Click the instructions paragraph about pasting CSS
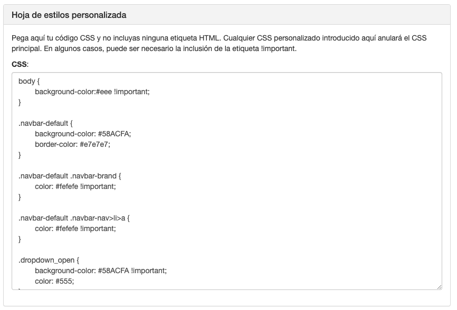The width and height of the screenshot is (457, 310). pyautogui.click(x=218, y=44)
